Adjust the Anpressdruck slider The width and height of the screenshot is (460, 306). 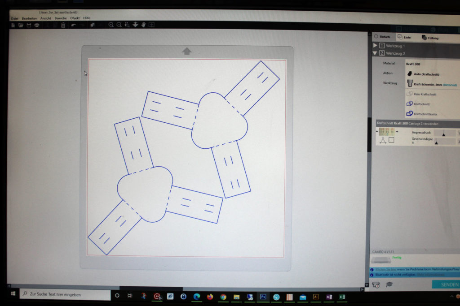(x=444, y=134)
